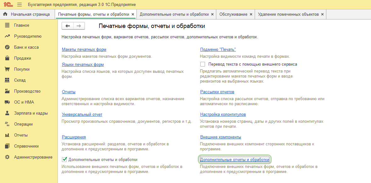Open Главное section icon in sidebar
371x183 pixels.
pos(7,25)
